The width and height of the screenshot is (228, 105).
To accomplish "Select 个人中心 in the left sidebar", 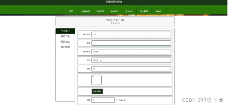I will point(65,31).
